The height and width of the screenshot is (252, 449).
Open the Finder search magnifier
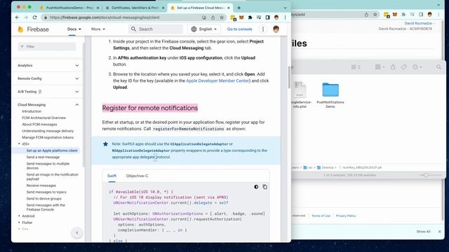(438, 67)
